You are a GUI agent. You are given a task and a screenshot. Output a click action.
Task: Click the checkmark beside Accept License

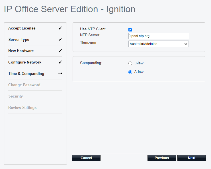coord(60,28)
